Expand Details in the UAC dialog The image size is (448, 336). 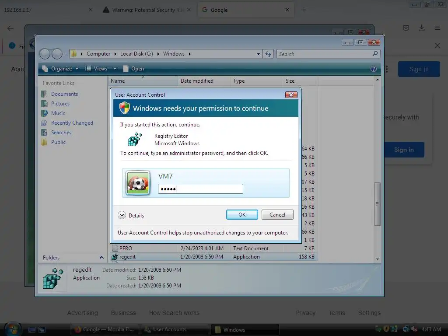pyautogui.click(x=131, y=215)
